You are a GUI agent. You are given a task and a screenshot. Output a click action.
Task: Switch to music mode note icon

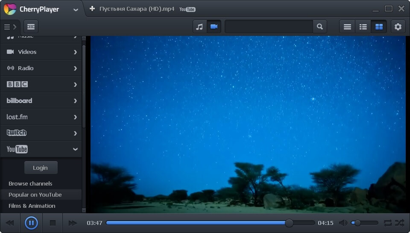pos(199,27)
